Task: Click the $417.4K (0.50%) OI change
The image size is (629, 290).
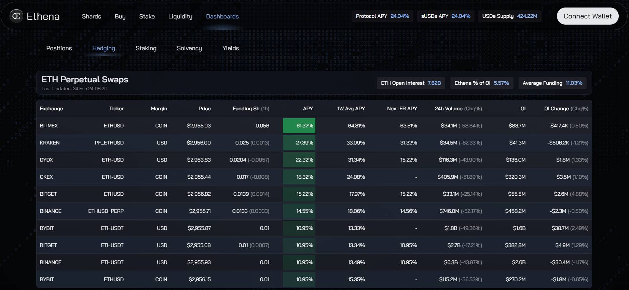Action: pyautogui.click(x=569, y=126)
